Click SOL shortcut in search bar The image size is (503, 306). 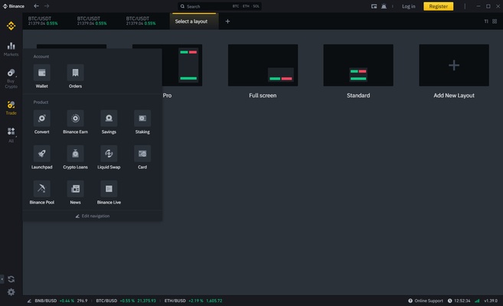[x=256, y=6]
